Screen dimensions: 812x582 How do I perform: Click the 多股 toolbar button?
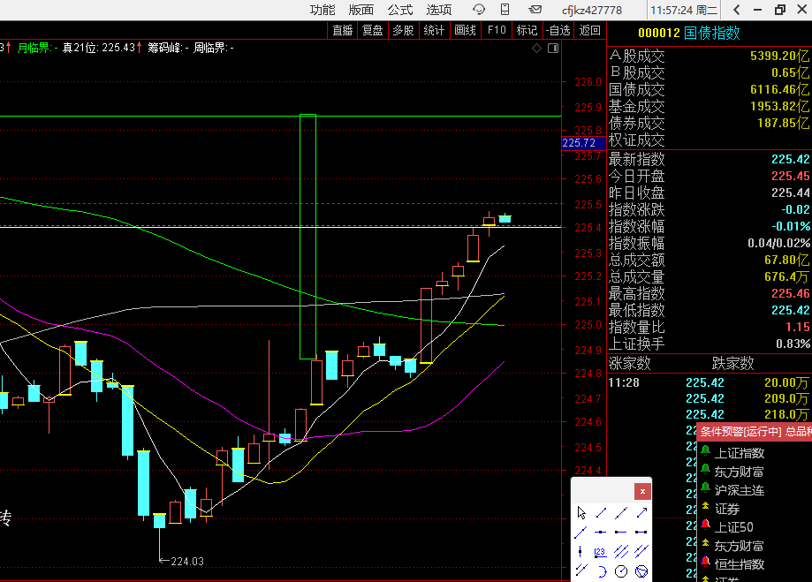[x=403, y=31]
